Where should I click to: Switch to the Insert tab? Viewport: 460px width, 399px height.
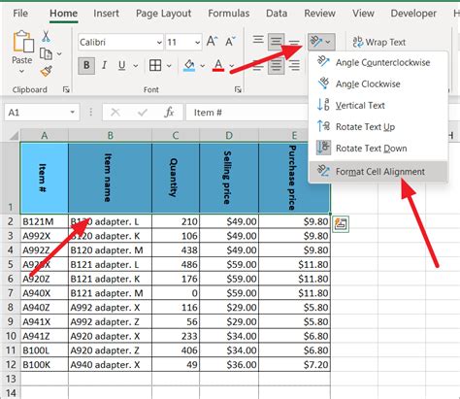pyautogui.click(x=106, y=14)
